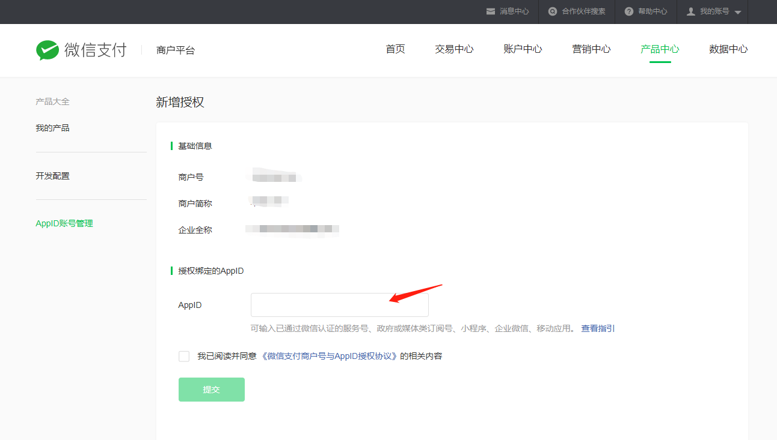Click the 微信支付 brand text

click(x=96, y=50)
